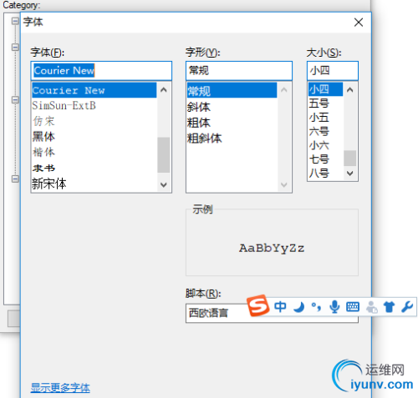Image resolution: width=418 pixels, height=398 pixels.
Task: Click the 字体(F) font name input field
Action: click(x=101, y=71)
